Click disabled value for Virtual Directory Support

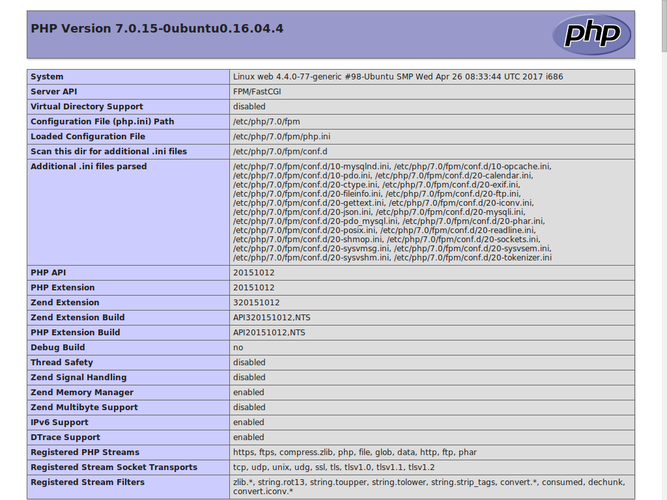pyautogui.click(x=249, y=107)
